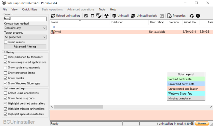Screen dimensions: 213x126
Task: Click the modify/edit pencil toolbar icon
Action: (162, 16)
